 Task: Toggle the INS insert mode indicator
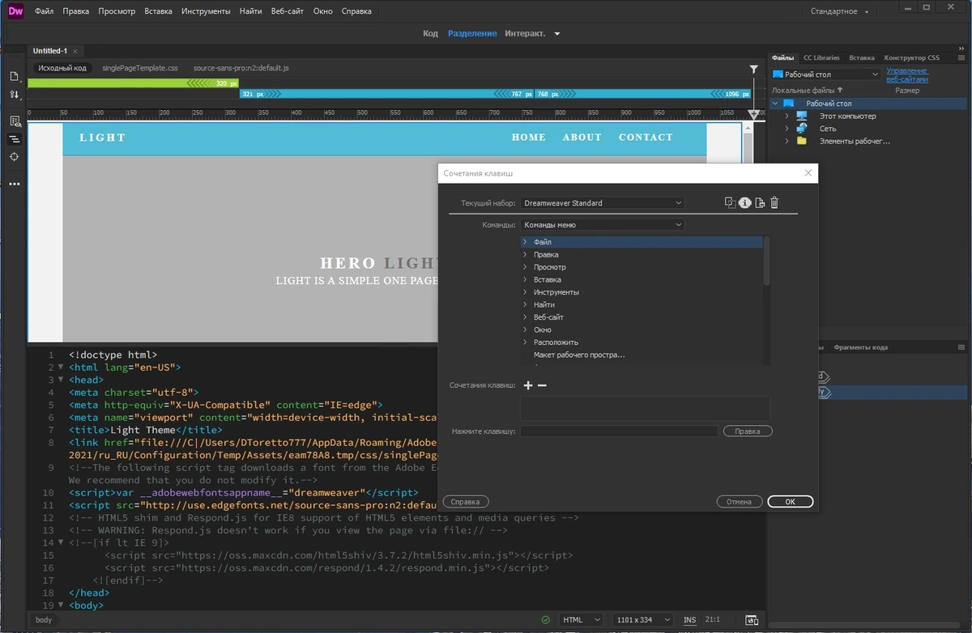(689, 620)
